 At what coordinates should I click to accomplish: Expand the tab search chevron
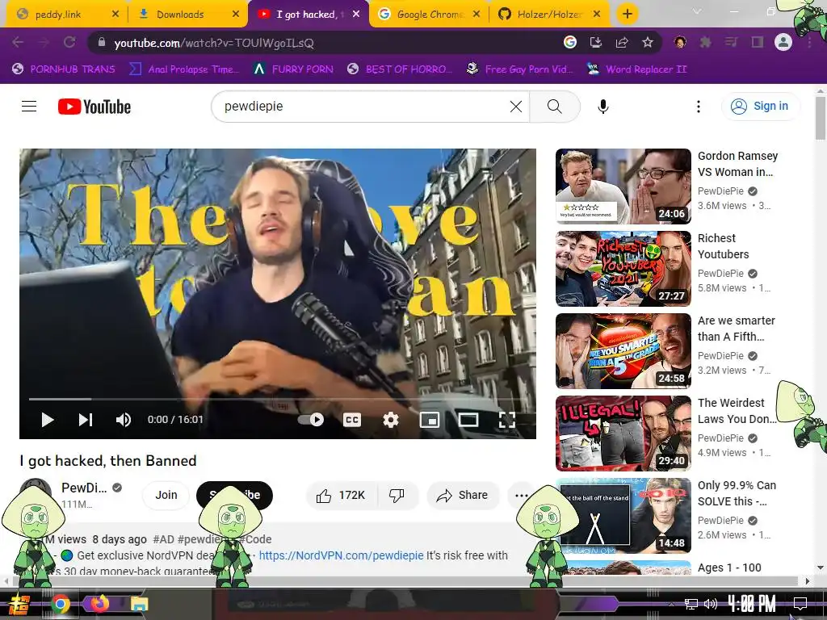point(697,11)
